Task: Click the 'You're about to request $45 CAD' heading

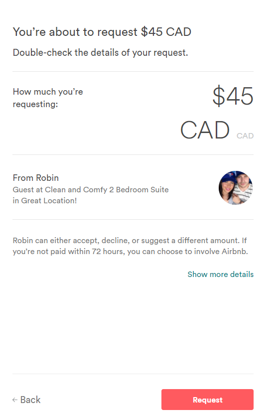Action: pyautogui.click(x=102, y=32)
